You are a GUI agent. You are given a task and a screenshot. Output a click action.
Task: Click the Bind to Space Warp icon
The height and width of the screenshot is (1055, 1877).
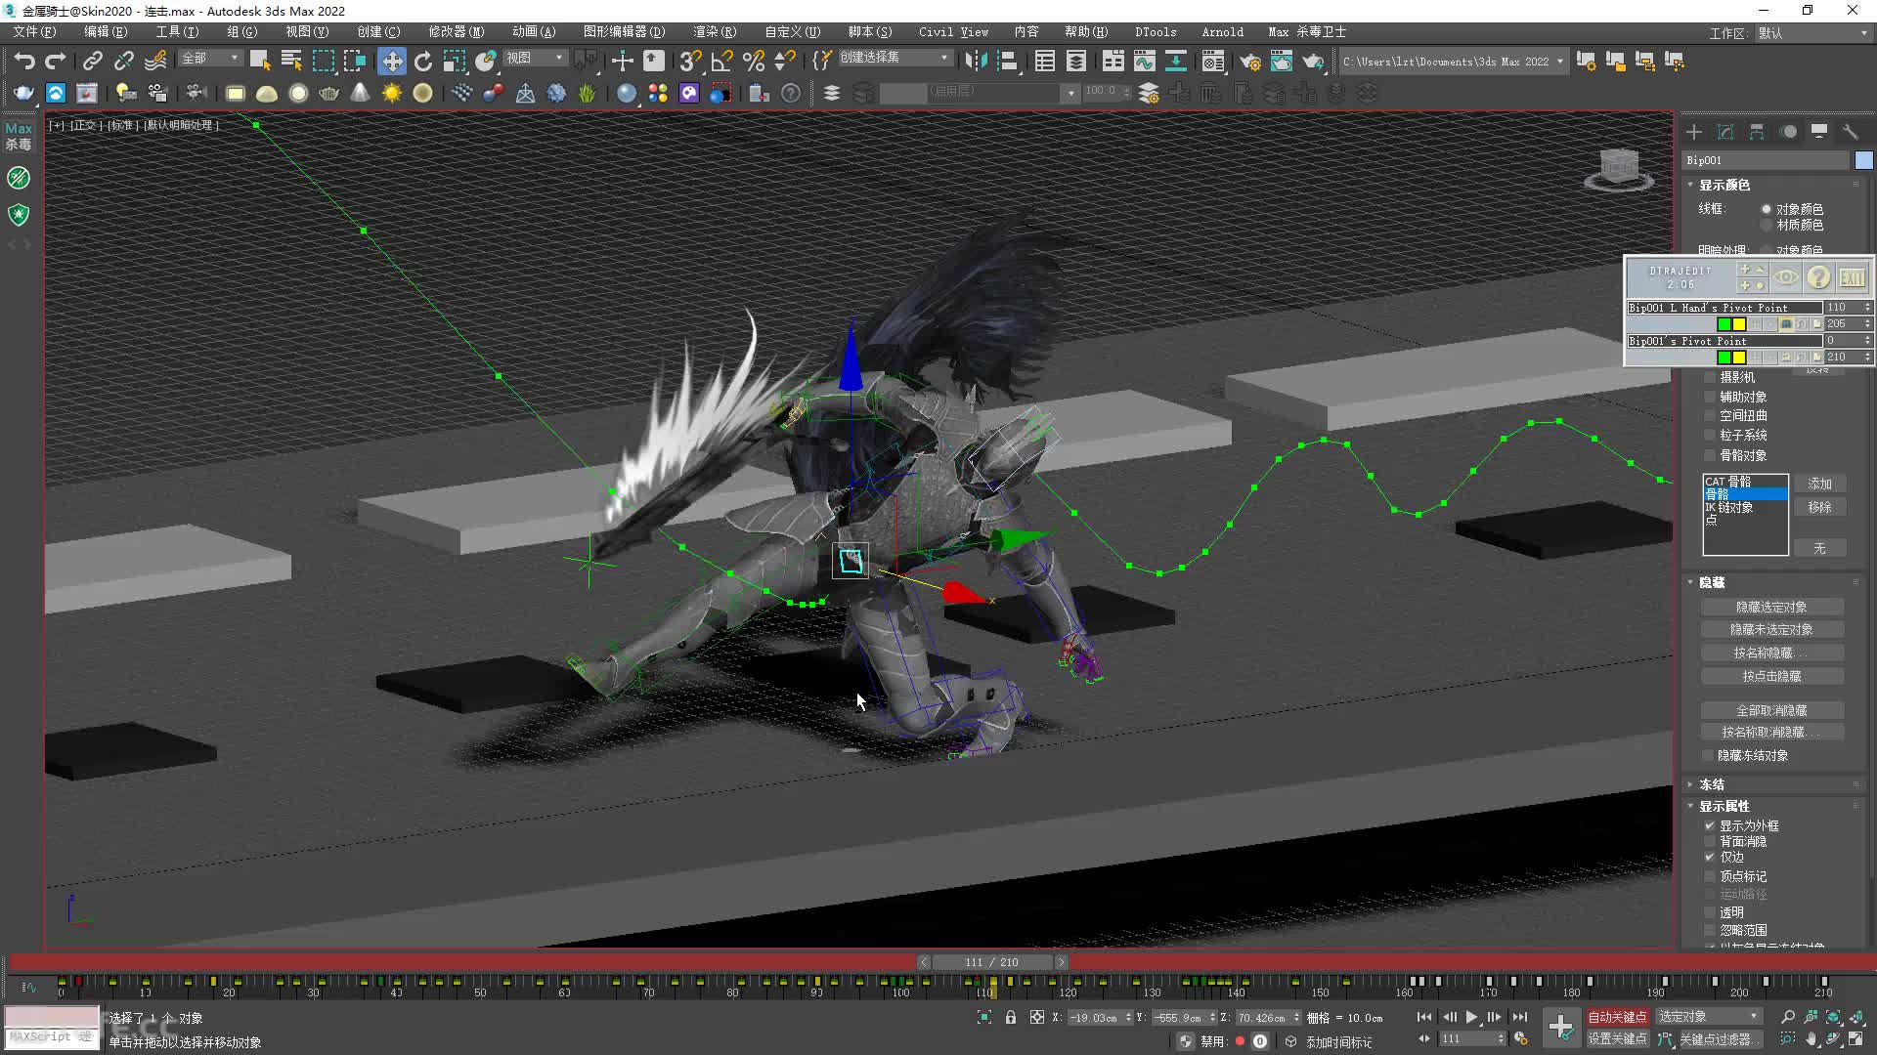pos(155,61)
